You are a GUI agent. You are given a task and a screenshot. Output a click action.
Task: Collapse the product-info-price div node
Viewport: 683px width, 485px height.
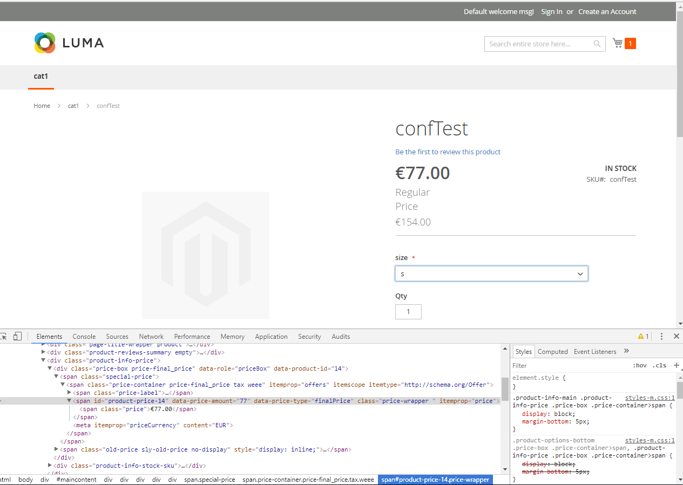click(44, 360)
